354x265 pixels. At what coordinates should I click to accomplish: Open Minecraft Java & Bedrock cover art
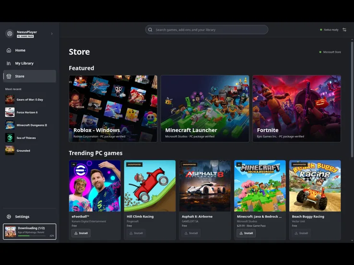tap(260, 186)
